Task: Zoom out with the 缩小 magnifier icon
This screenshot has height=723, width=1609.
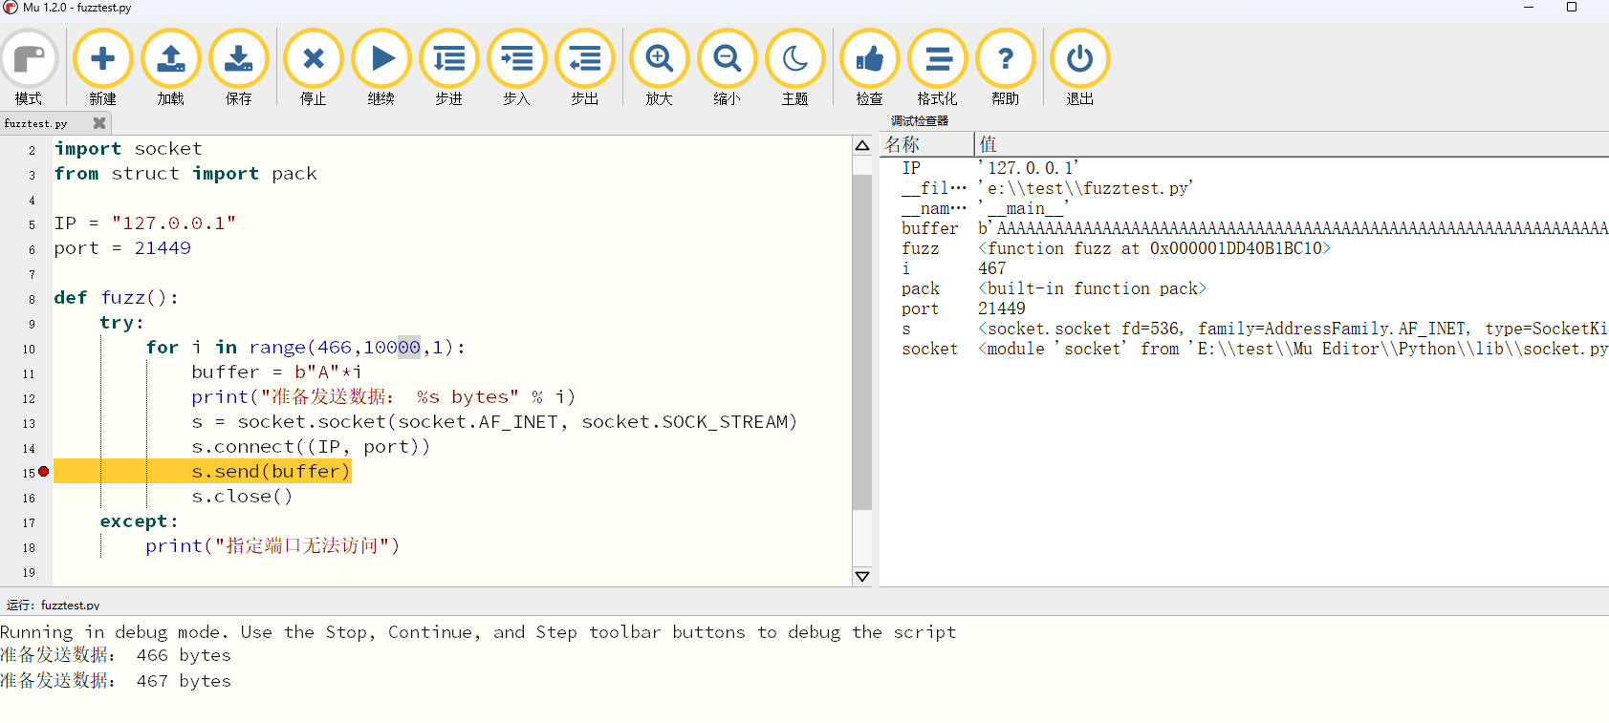Action: 727,59
